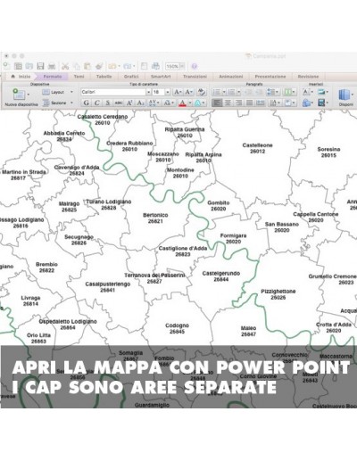Open the Presentazione tab
357x461 pixels.
[x=270, y=77]
